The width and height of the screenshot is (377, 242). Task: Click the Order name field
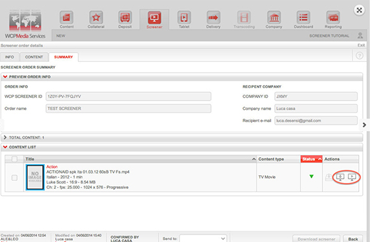tap(129, 108)
